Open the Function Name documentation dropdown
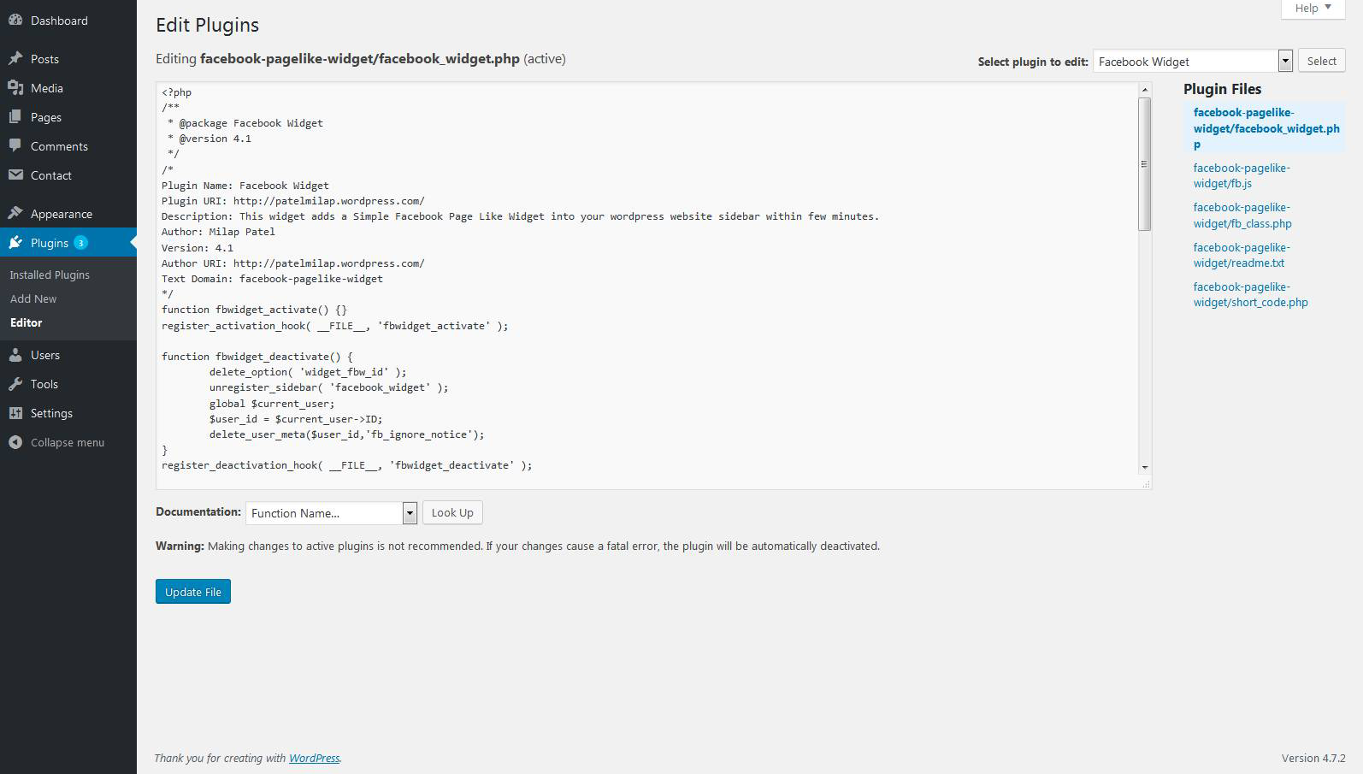Image resolution: width=1363 pixels, height=774 pixels. (331, 513)
